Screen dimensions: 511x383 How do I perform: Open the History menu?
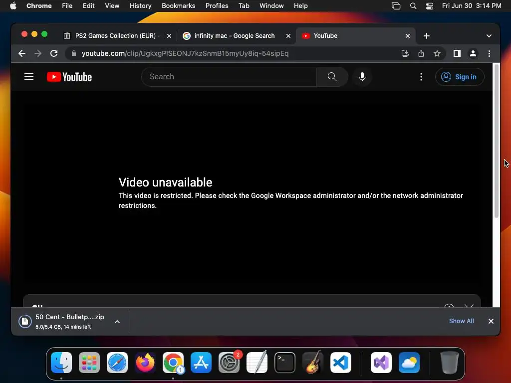click(x=140, y=6)
